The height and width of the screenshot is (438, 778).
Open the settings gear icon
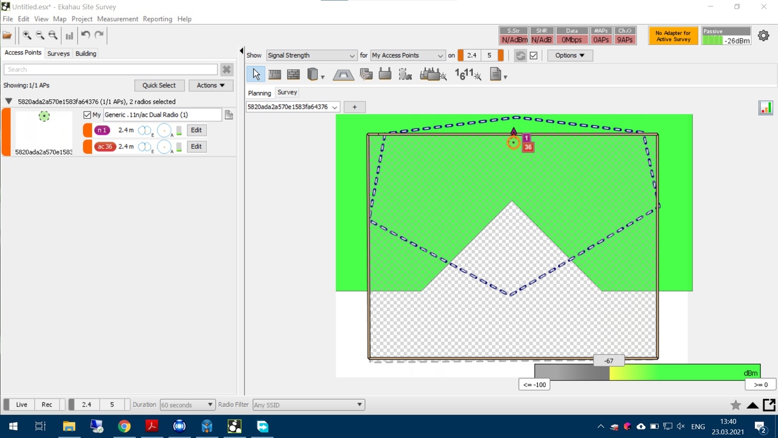coord(763,36)
